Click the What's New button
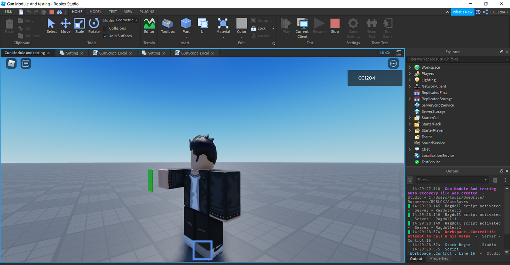 462,12
